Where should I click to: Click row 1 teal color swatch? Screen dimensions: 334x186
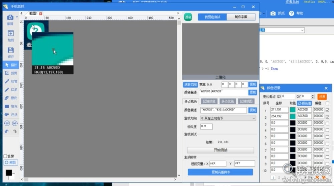tap(293, 110)
